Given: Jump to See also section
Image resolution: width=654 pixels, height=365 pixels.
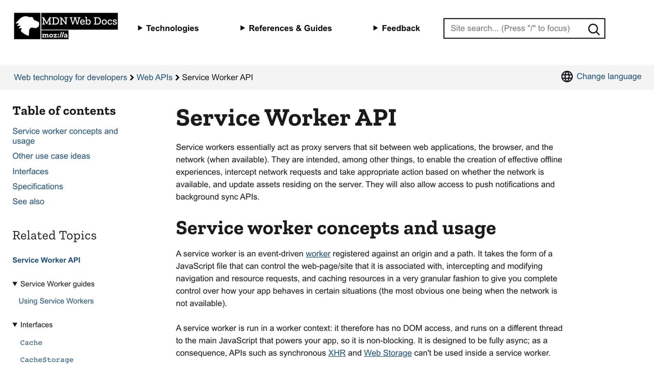Looking at the screenshot, I should point(28,202).
